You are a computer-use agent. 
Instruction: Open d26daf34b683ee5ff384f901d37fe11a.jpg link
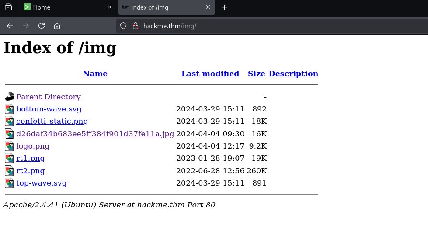click(x=95, y=134)
